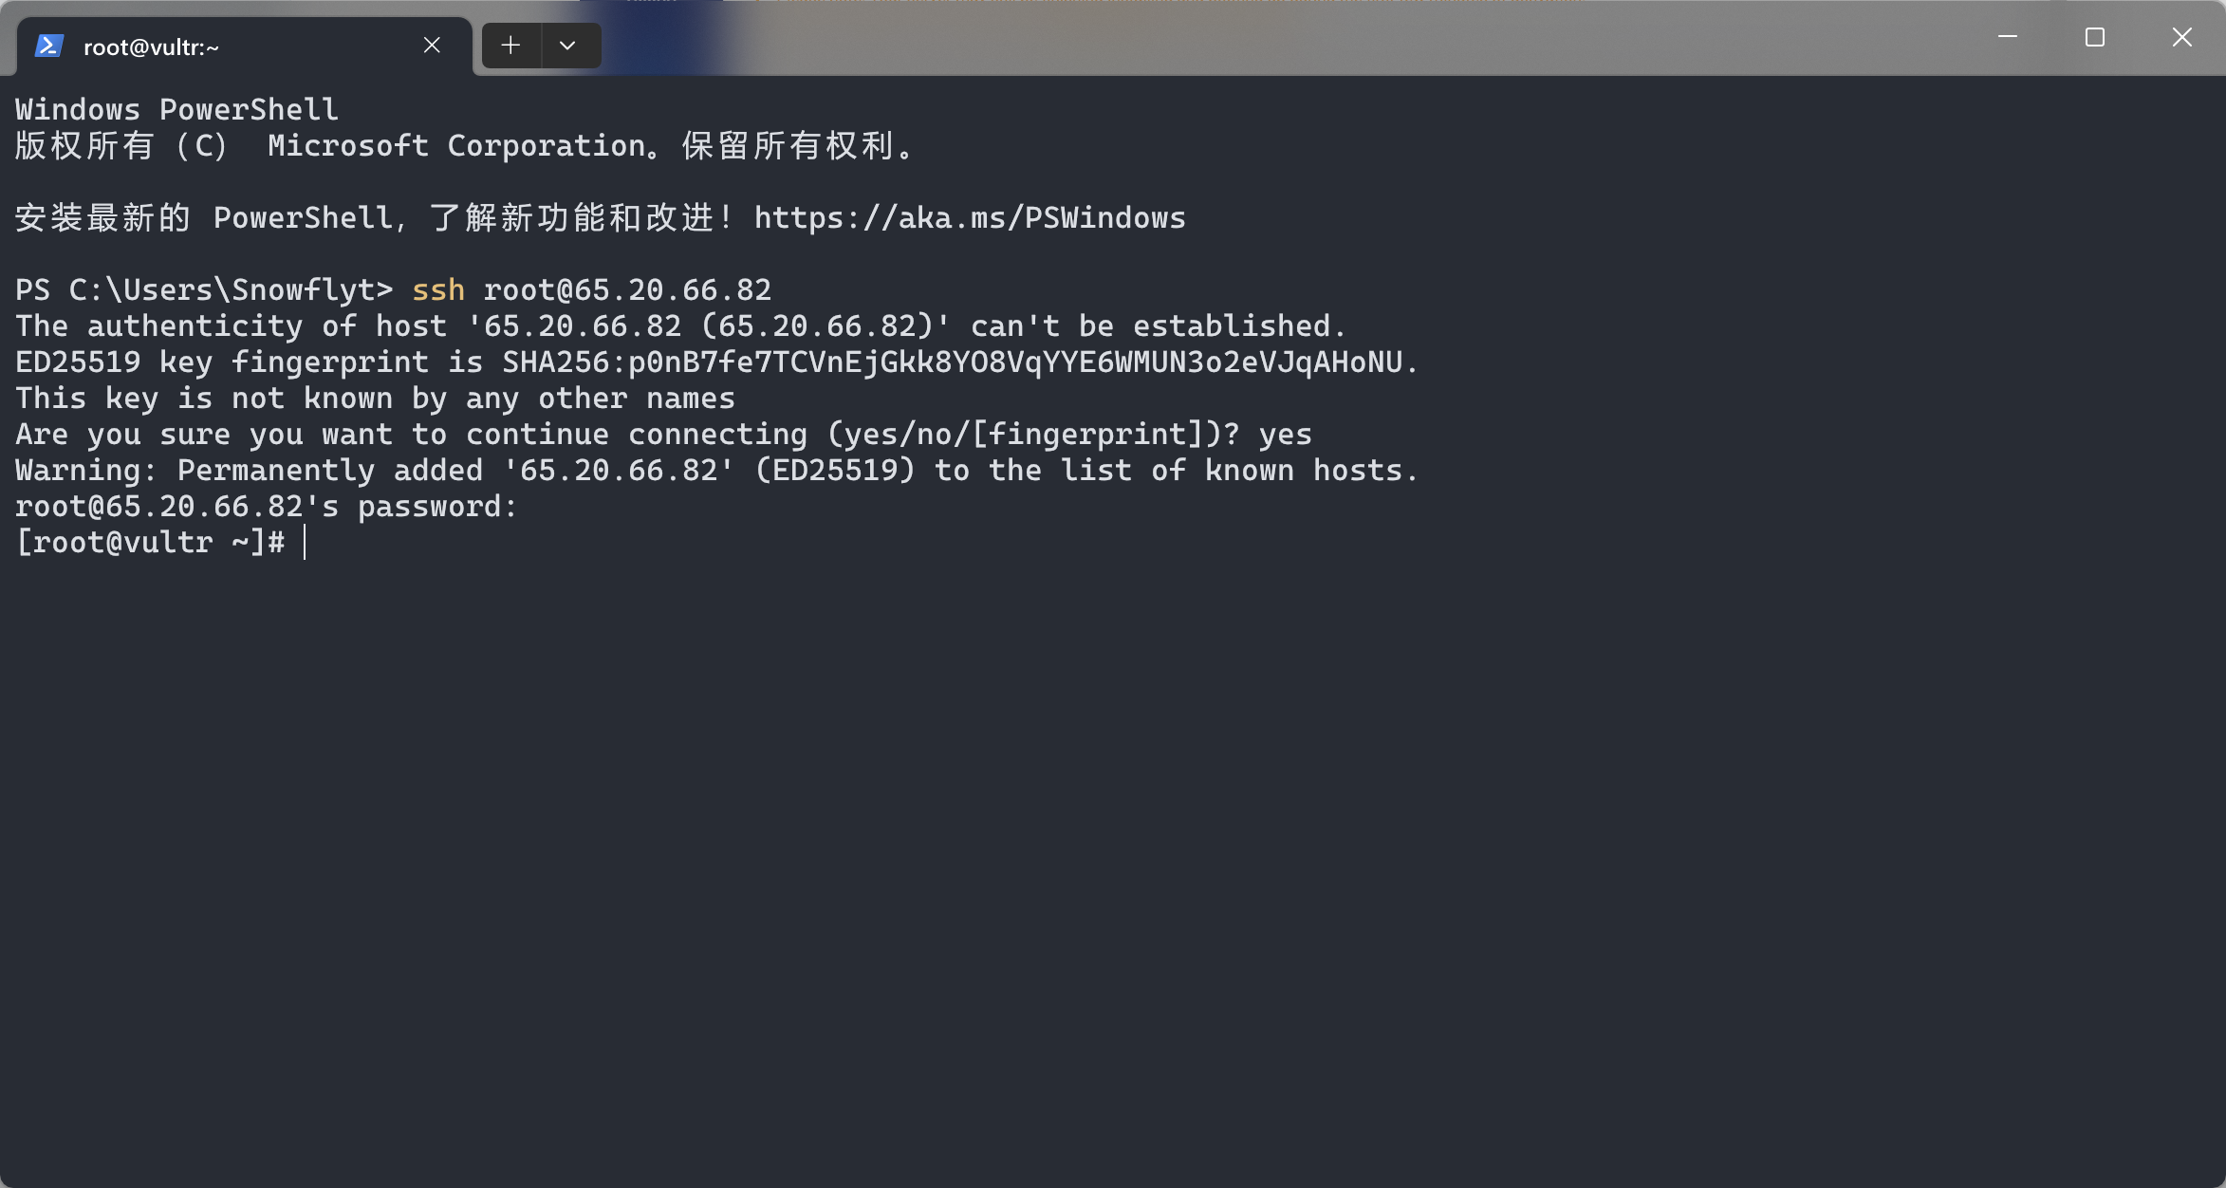Open a new terminal tab with the plus button
Screen dimensions: 2226x1188
511,45
